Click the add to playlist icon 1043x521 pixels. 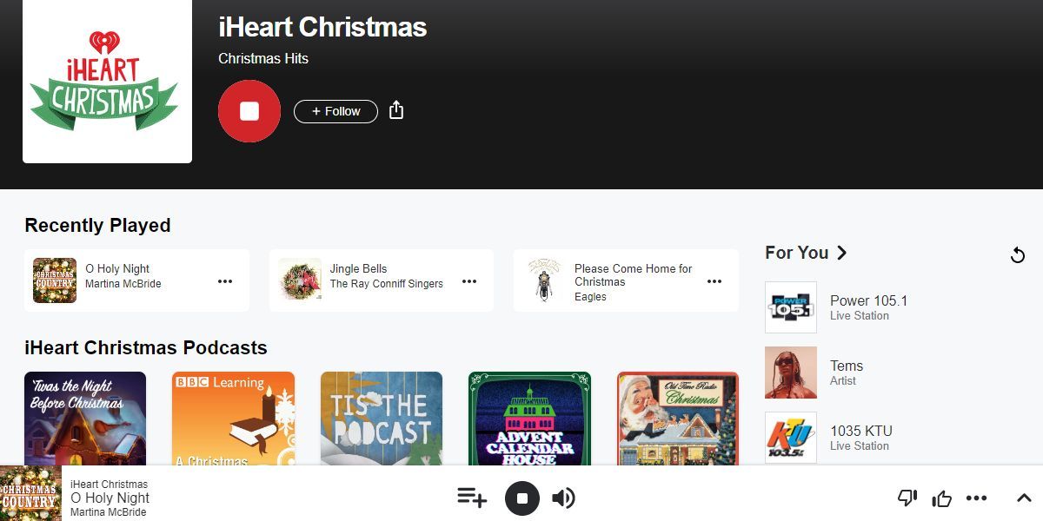472,498
